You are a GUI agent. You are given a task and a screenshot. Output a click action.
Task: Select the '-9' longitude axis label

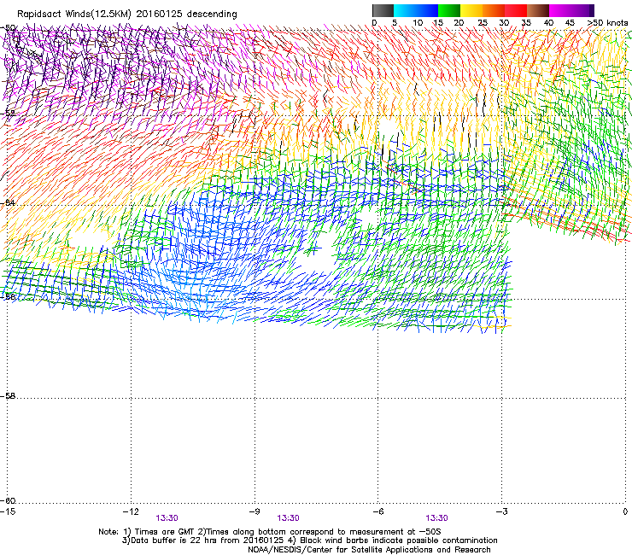point(255,511)
